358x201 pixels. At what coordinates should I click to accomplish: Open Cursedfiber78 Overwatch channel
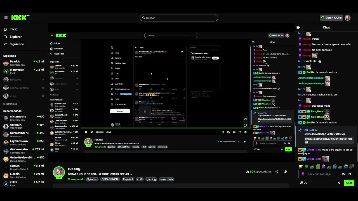tap(24, 135)
